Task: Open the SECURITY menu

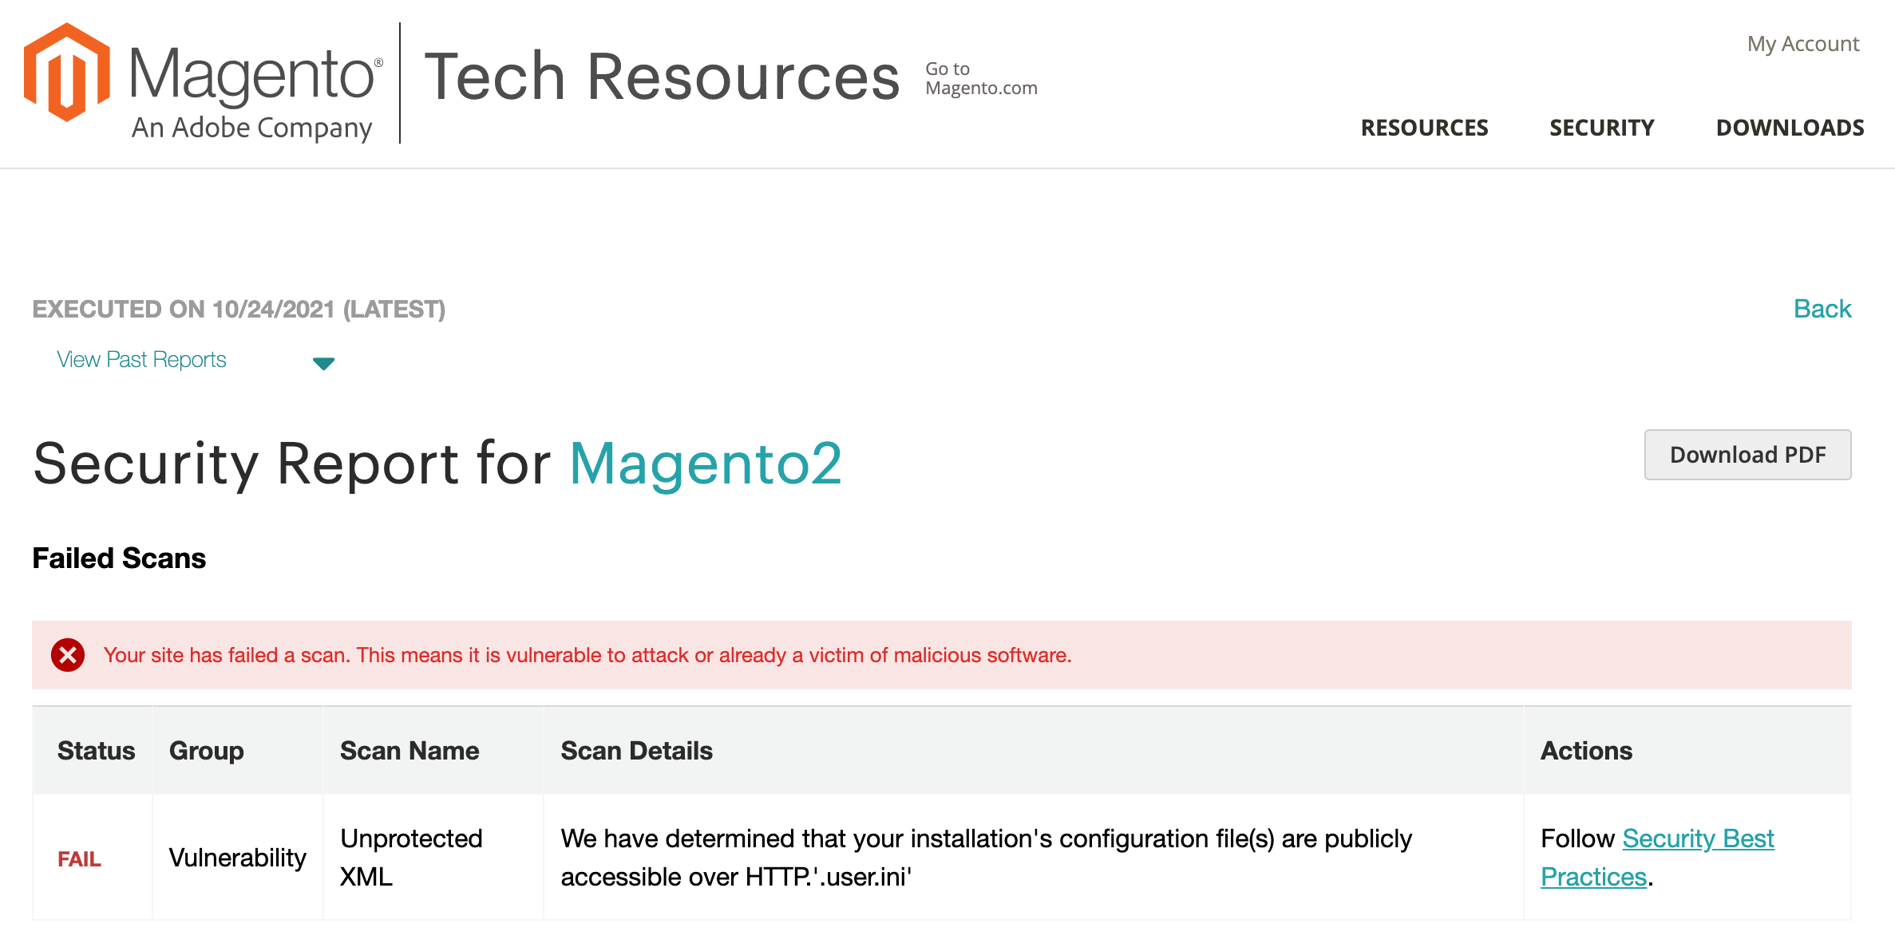Action: click(1602, 128)
